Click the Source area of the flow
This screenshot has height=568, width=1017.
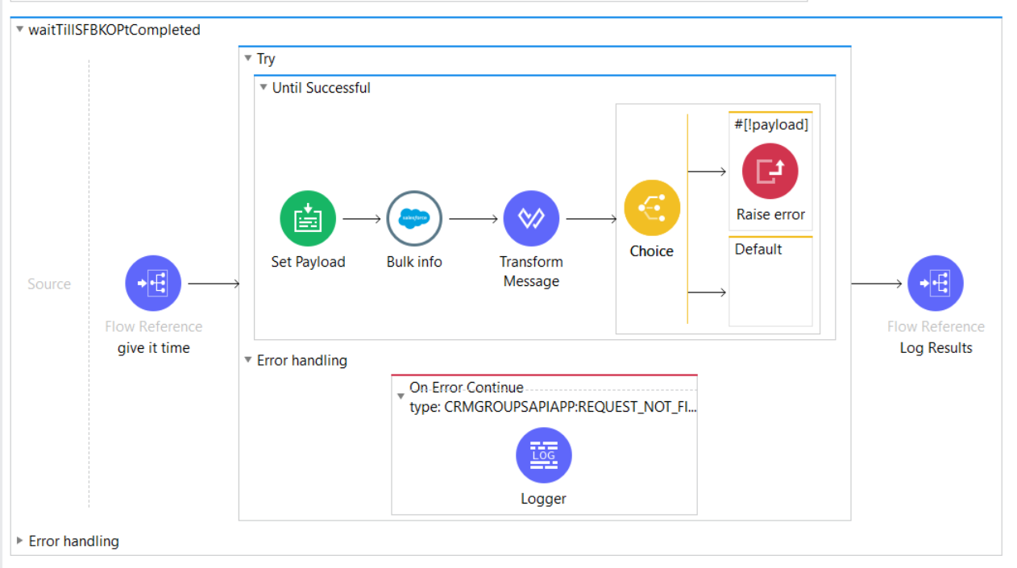49,284
